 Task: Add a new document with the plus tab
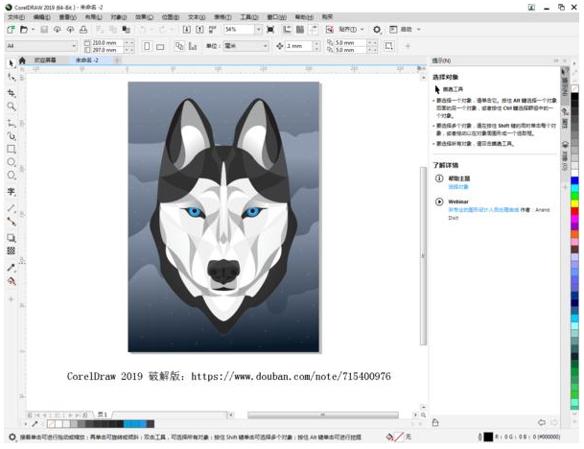(117, 60)
